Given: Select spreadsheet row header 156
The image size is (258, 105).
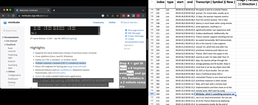Looking at the screenshot, I should (x=152, y=44).
